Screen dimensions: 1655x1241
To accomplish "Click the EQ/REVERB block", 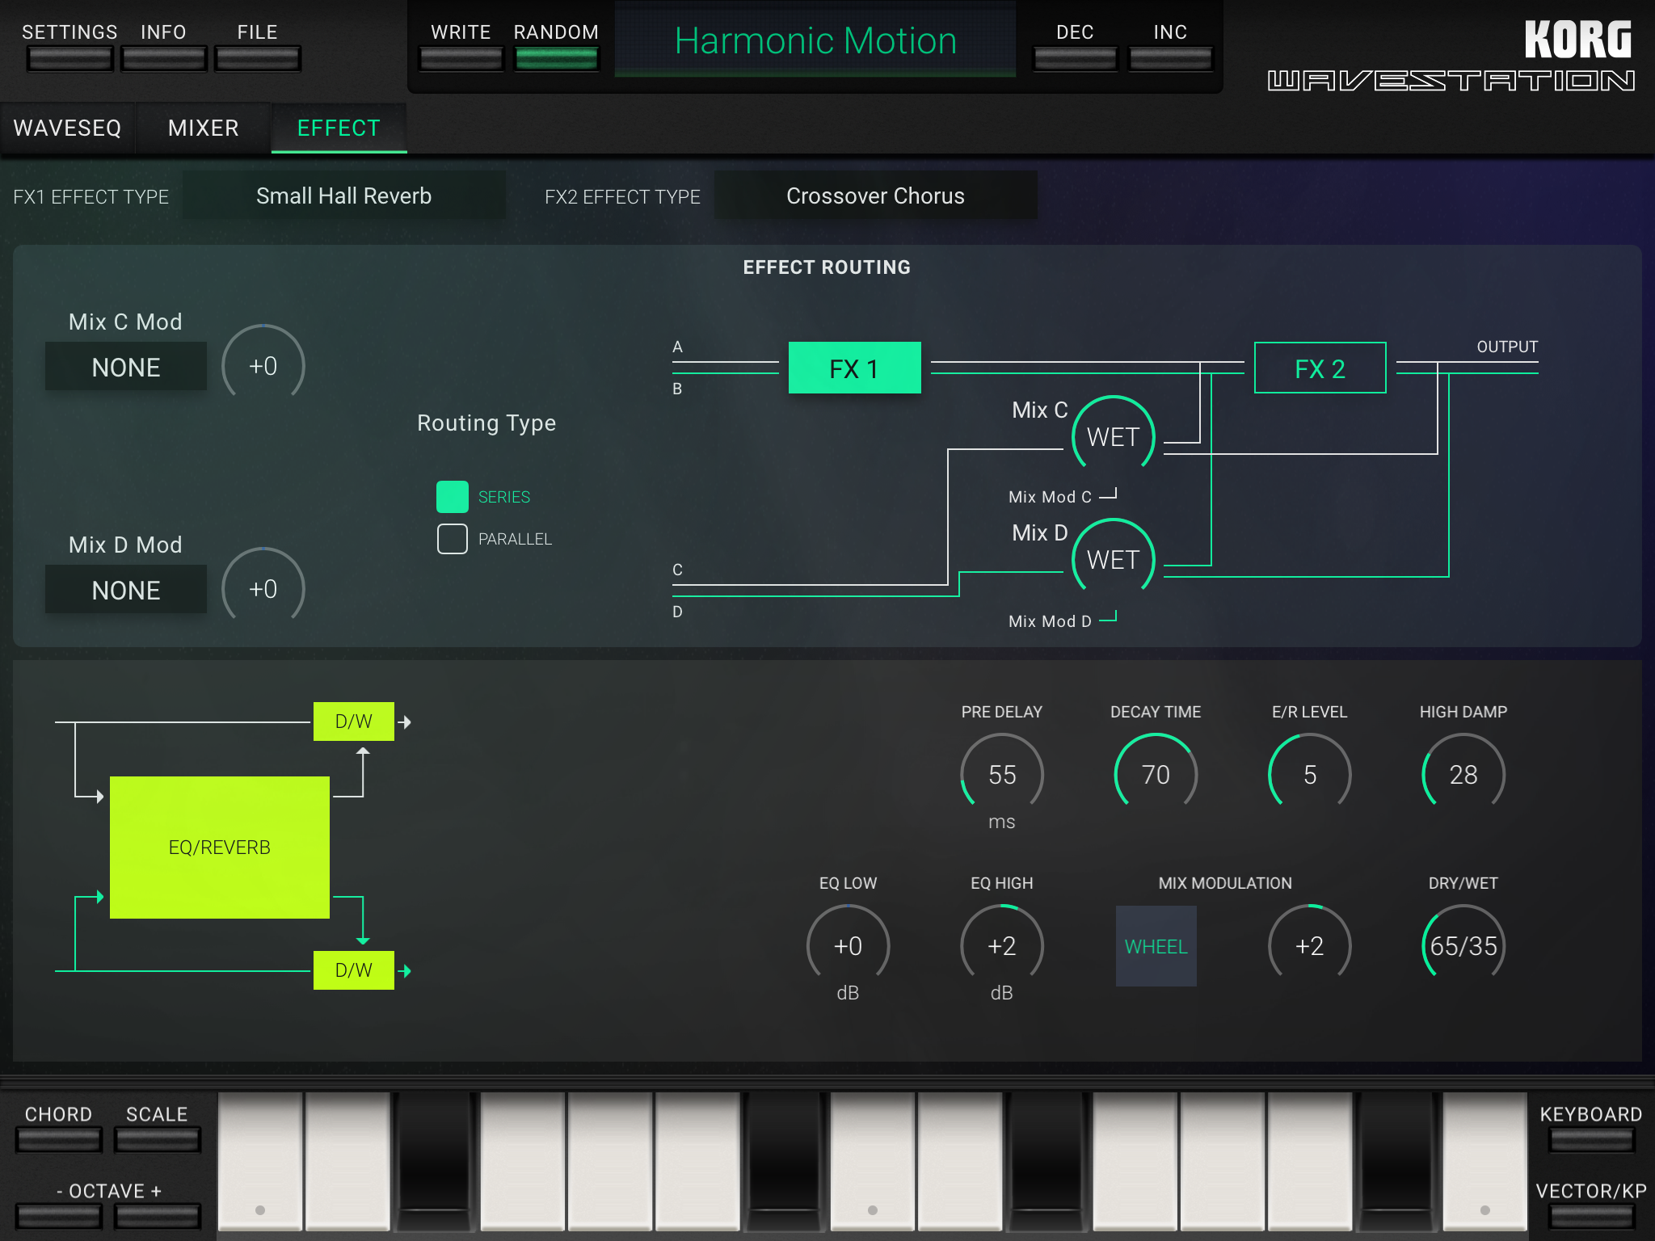I will click(220, 848).
